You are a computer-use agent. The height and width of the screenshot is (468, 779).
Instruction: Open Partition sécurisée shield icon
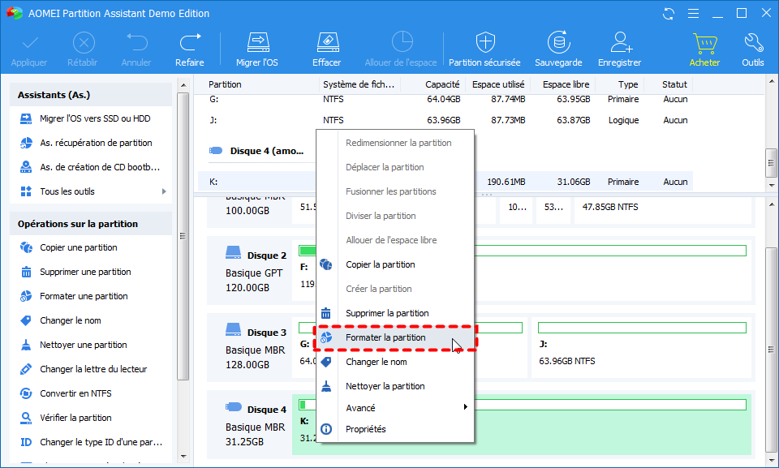tap(485, 42)
